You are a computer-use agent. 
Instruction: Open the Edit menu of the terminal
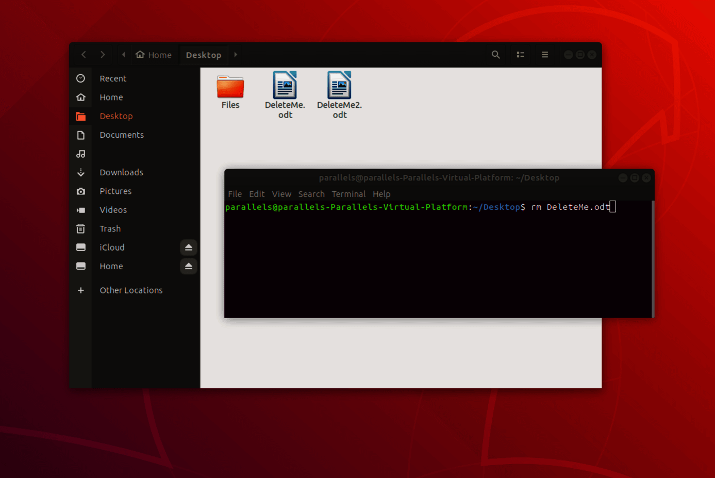(x=256, y=194)
